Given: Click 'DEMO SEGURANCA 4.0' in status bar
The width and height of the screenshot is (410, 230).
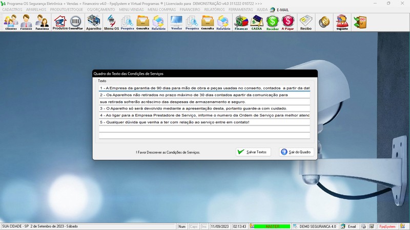Looking at the screenshot, I should click(x=317, y=226).
